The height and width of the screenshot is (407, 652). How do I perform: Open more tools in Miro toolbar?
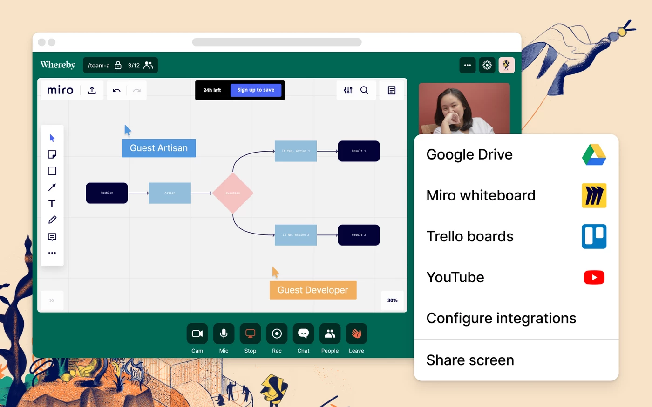click(52, 253)
